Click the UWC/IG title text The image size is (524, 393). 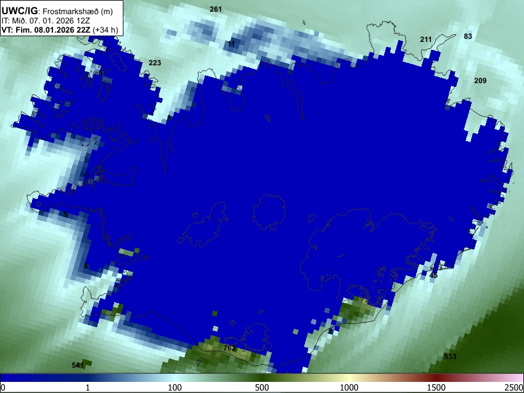click(19, 11)
